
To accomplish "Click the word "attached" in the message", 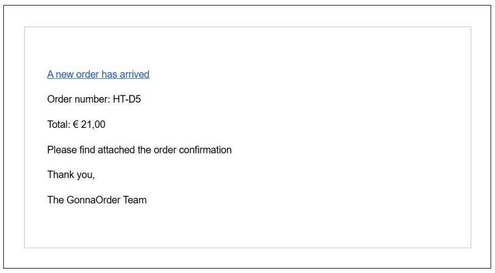I will pyautogui.click(x=116, y=150).
